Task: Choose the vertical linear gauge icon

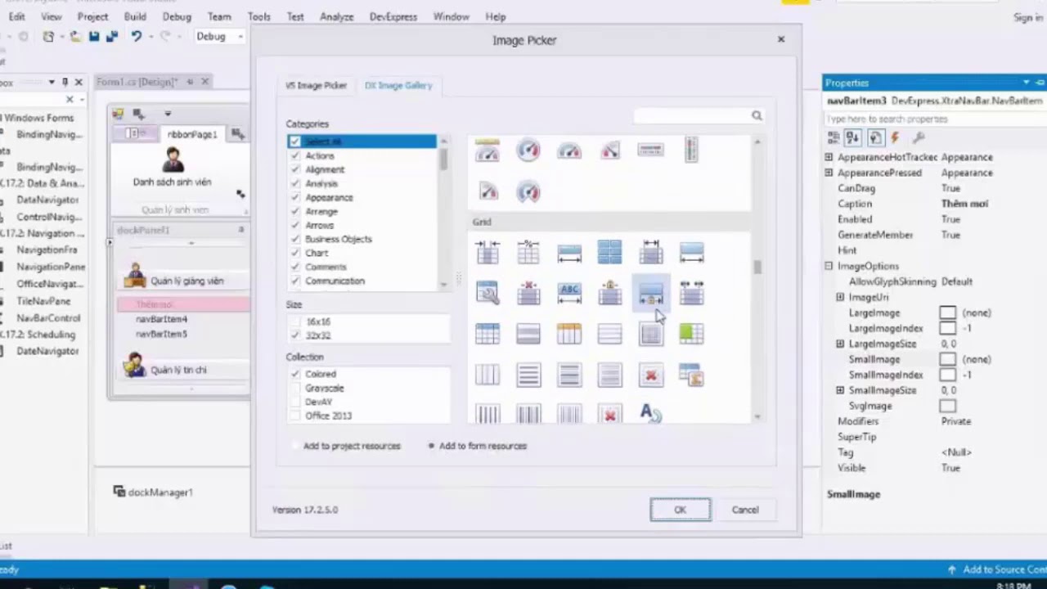Action: point(691,150)
